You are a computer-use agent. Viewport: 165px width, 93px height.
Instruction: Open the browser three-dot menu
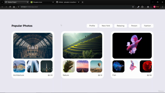[x=163, y=7]
